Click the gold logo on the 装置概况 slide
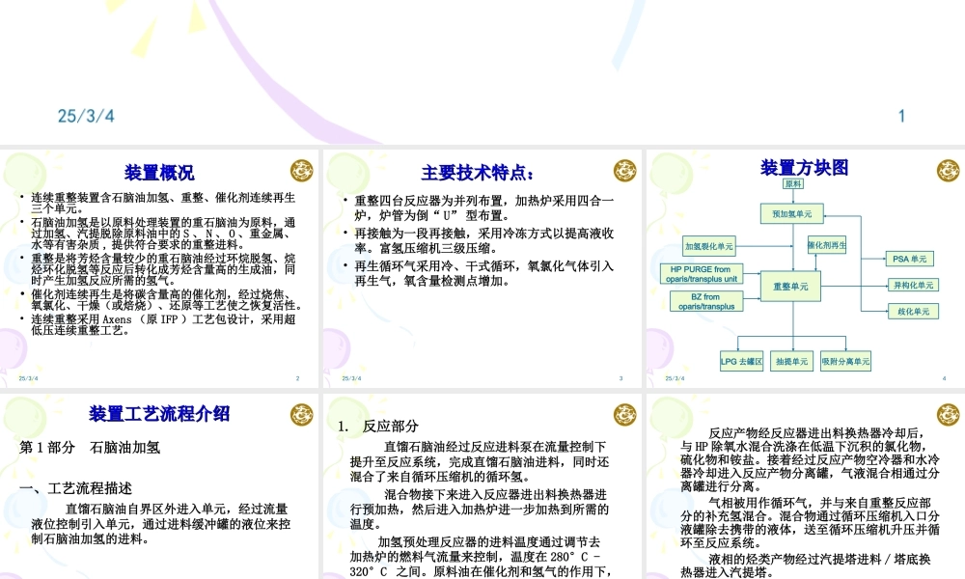965x579 pixels. click(301, 171)
